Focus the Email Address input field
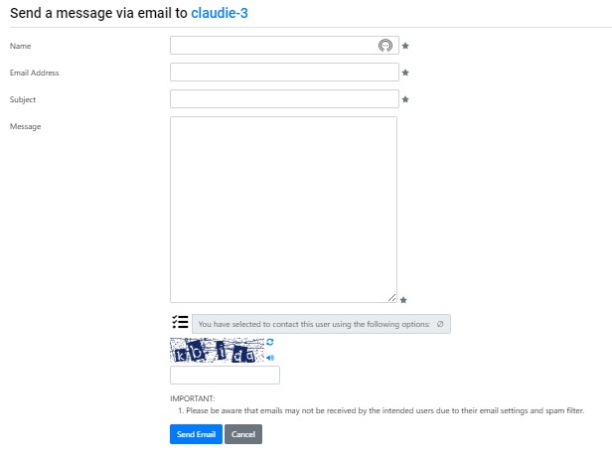 tap(284, 73)
